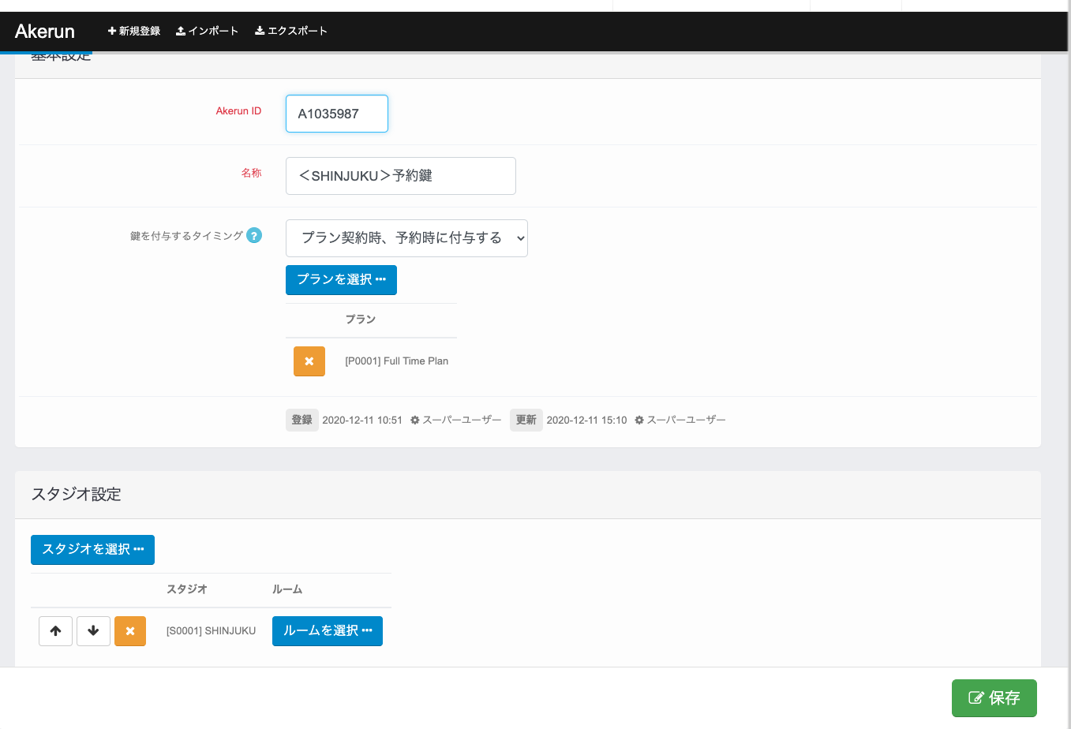Move SHINJUKU studio down
Viewport: 1071px width, 729px height.
93,631
